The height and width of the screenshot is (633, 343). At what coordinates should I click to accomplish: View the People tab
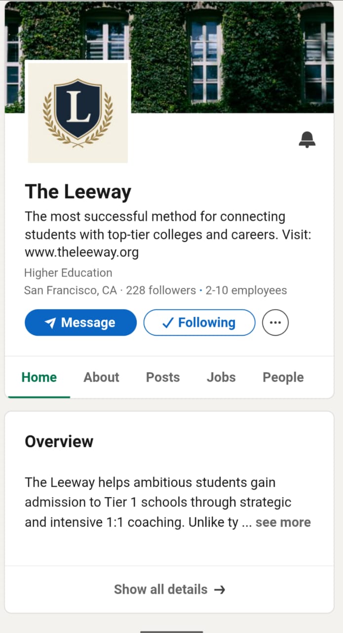pos(283,377)
